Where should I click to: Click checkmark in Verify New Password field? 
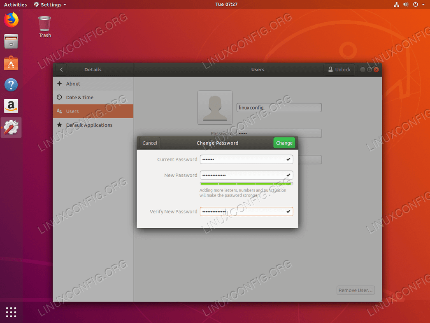pos(288,211)
